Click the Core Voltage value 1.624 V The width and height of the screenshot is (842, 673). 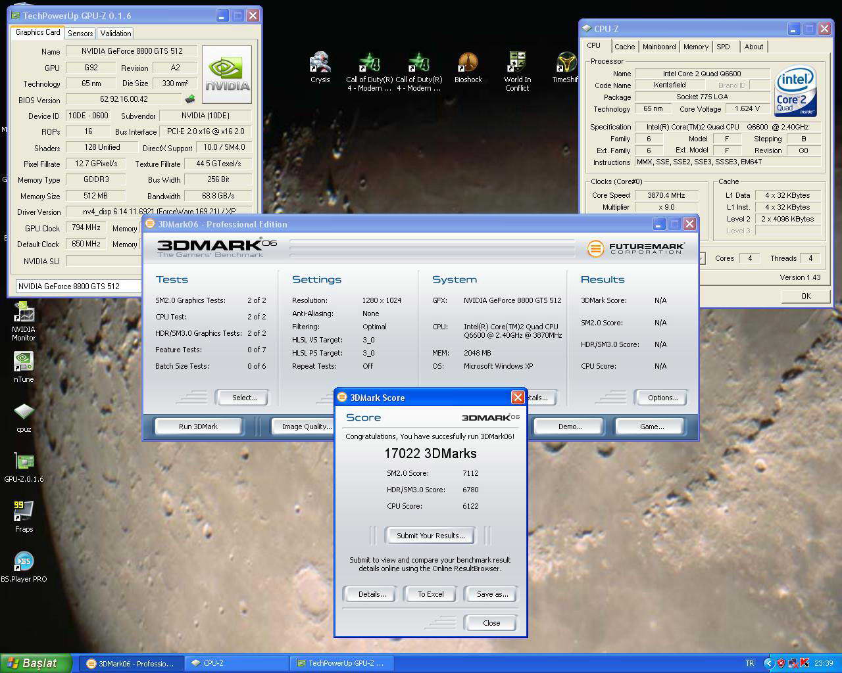(747, 109)
